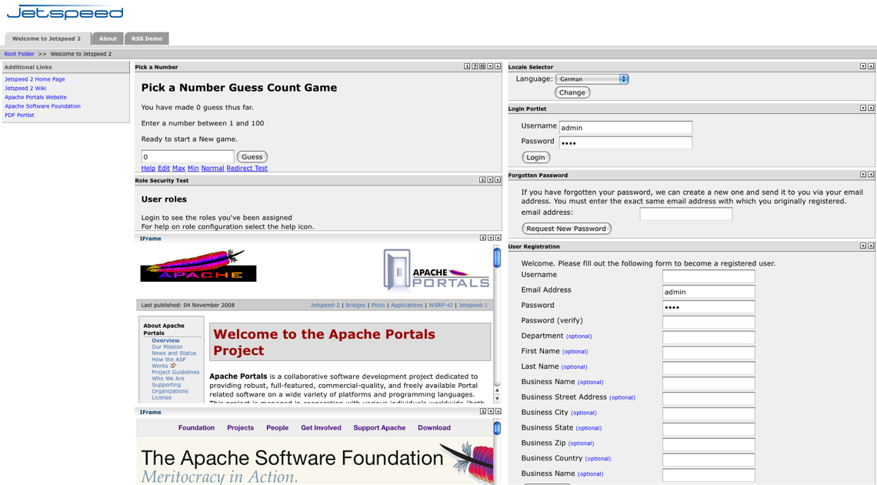
Task: Minimize the first IFrame portlet
Action: (490, 238)
